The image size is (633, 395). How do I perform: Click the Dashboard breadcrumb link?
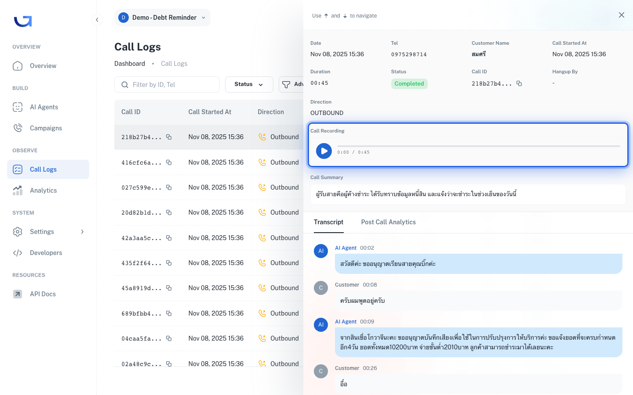[130, 64]
